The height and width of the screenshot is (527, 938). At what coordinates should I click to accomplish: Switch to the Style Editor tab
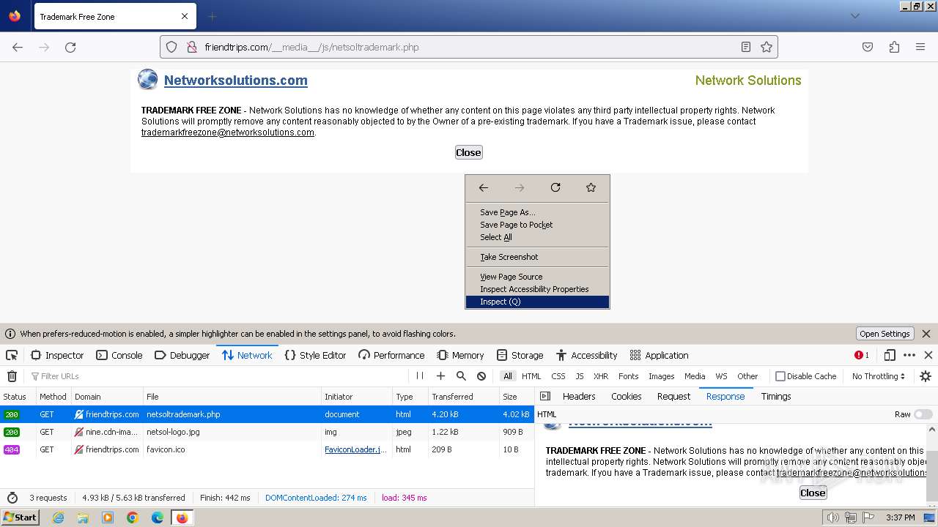[315, 355]
